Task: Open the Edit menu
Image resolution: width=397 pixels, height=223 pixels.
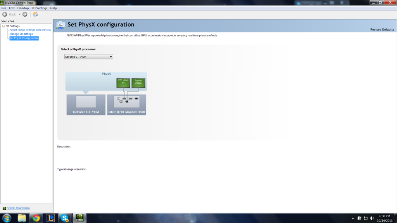Action: coord(12,8)
